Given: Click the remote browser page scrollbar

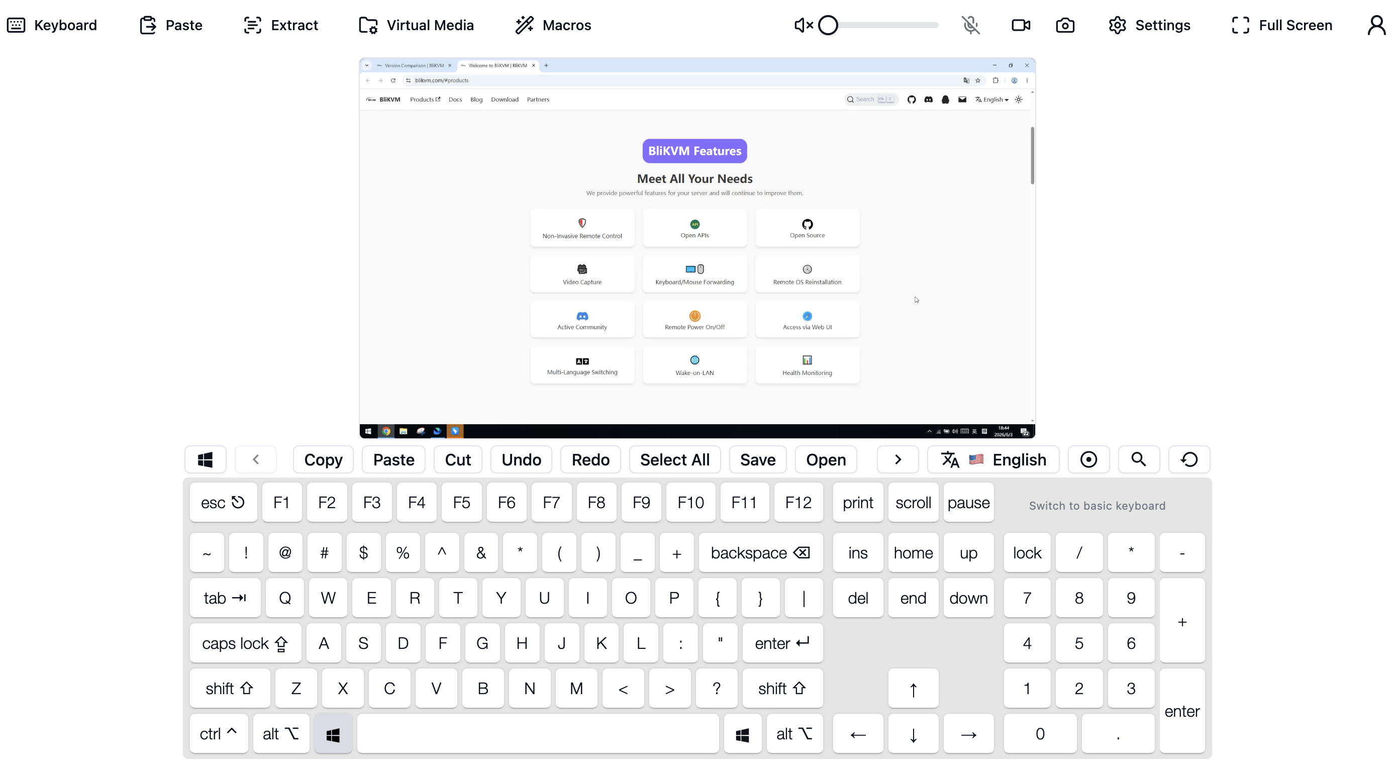Looking at the screenshot, I should (1032, 155).
